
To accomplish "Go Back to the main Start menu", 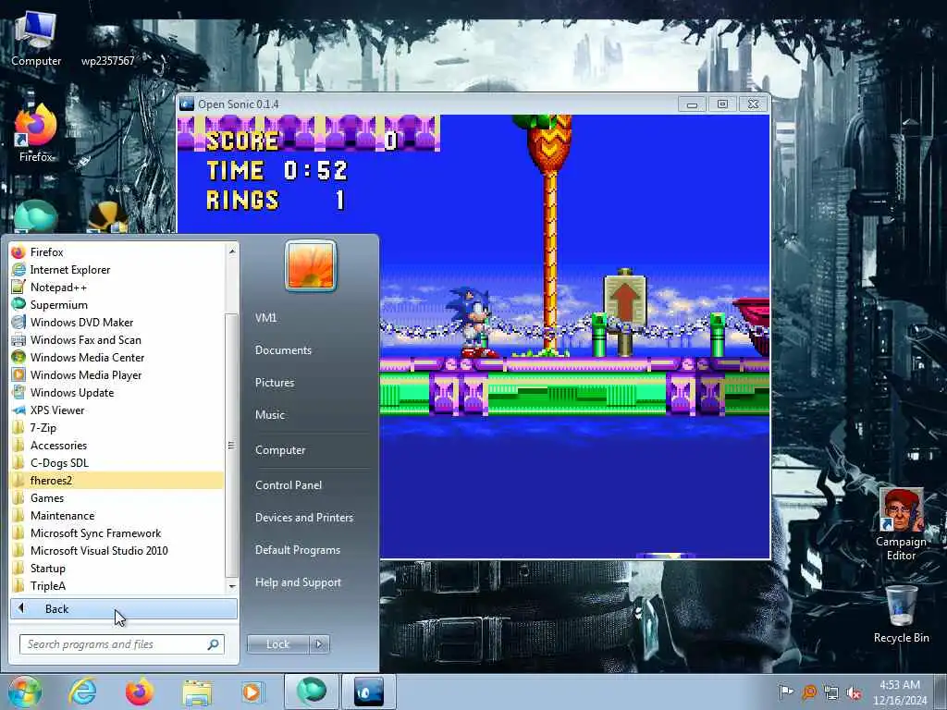I will pyautogui.click(x=124, y=608).
